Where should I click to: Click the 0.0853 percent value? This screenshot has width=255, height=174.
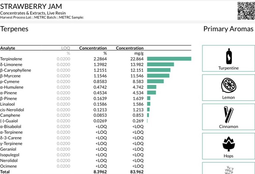(100, 115)
